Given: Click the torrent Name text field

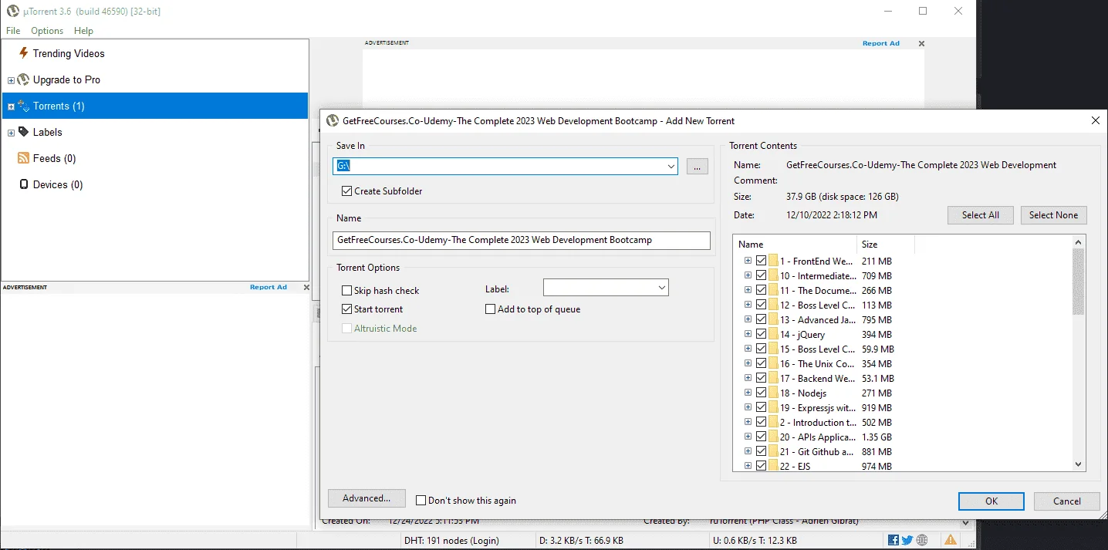Looking at the screenshot, I should (x=522, y=240).
